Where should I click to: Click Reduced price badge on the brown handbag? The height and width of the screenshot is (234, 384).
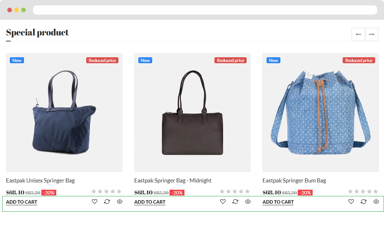coord(230,61)
